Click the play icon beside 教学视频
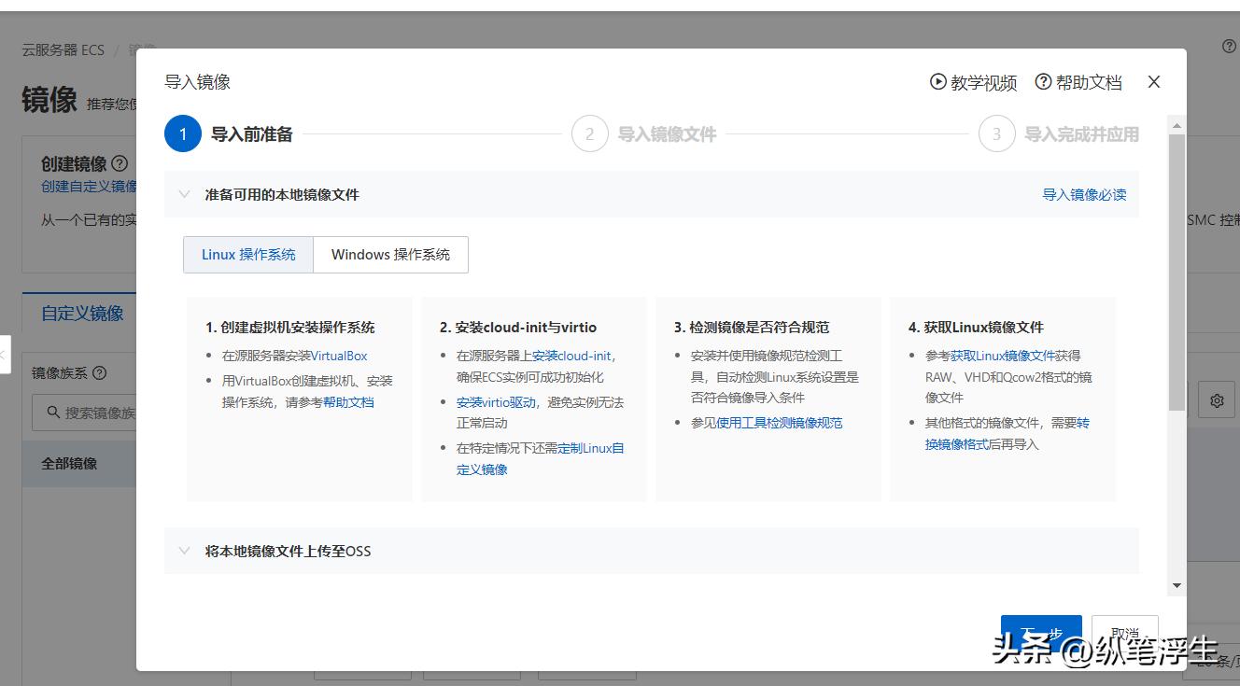 click(937, 82)
